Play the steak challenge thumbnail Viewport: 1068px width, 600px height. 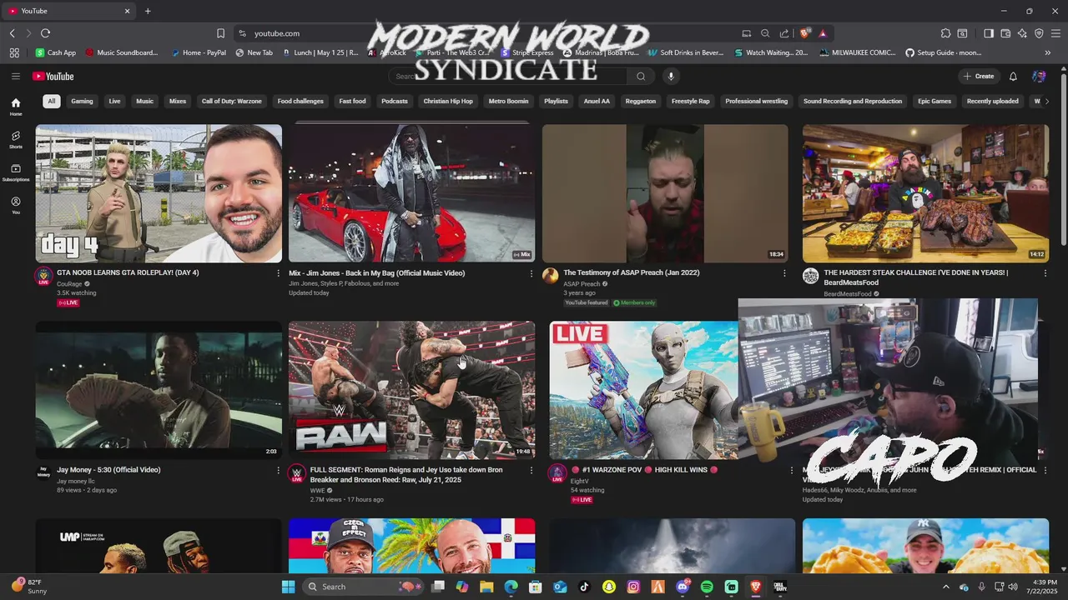[925, 193]
